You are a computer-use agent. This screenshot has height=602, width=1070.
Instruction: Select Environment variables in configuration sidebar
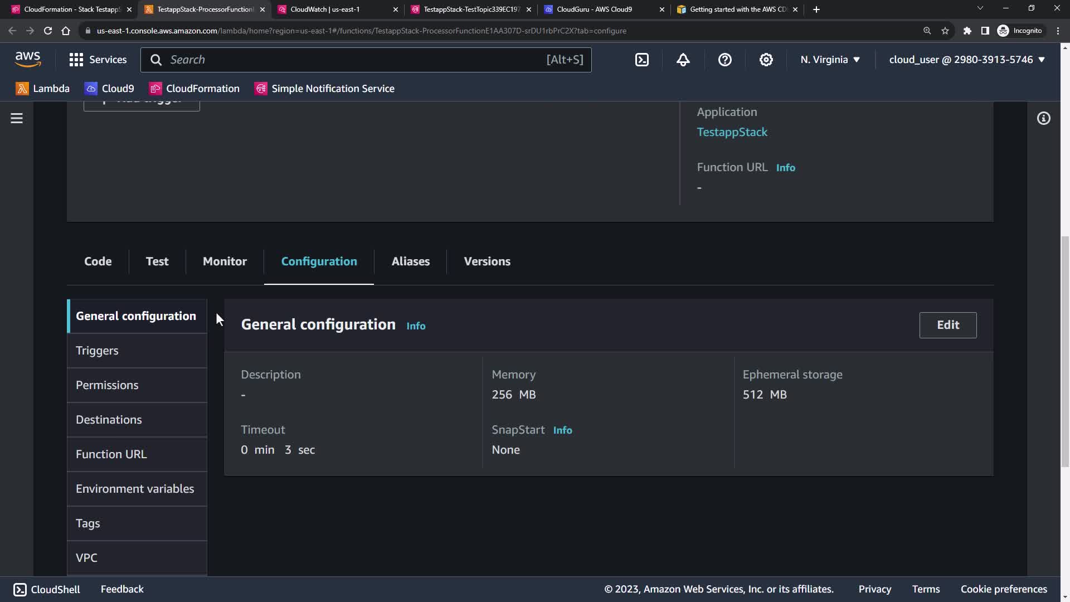click(x=135, y=489)
